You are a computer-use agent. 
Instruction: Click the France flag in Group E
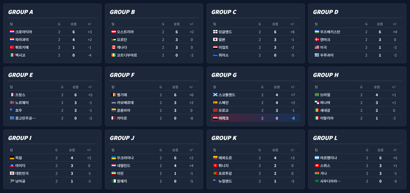(12, 95)
